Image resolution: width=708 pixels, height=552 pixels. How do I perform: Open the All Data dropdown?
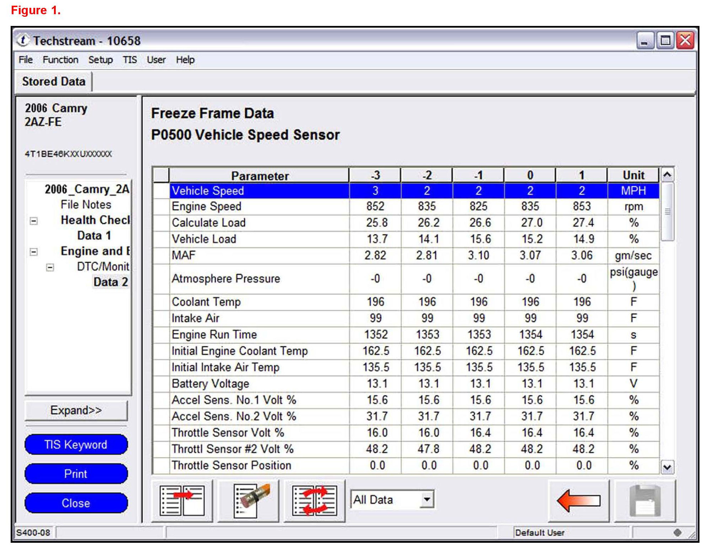click(x=426, y=499)
